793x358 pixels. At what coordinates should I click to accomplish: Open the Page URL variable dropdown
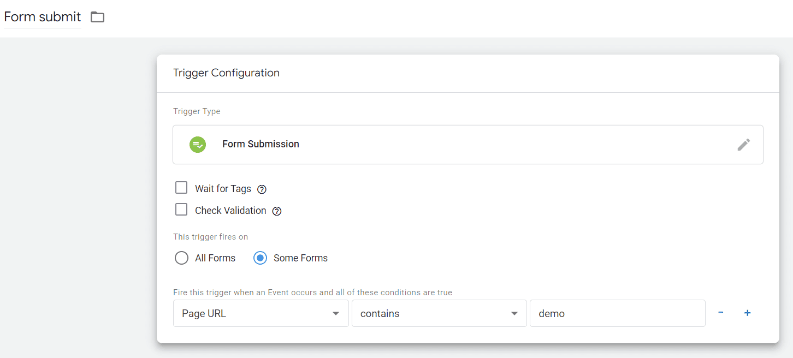[x=261, y=313]
